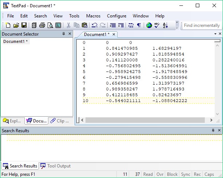
Task: Click the horizontal scrollbar track in editor
Action: tap(145, 120)
